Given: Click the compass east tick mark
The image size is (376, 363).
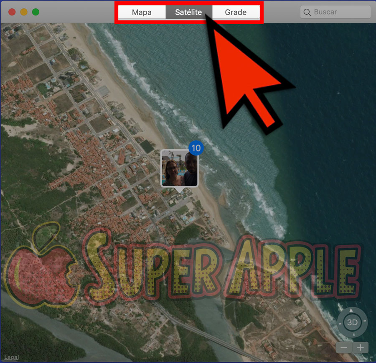Looking at the screenshot, I should [365, 321].
